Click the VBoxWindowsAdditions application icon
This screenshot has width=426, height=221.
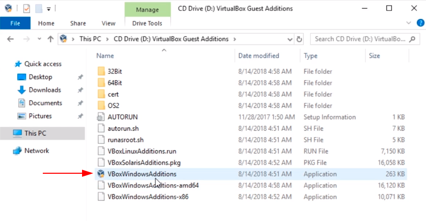[100, 174]
